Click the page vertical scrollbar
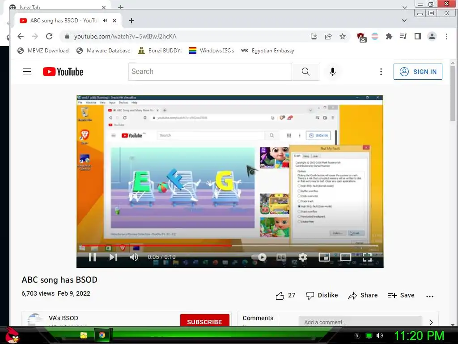 point(453,93)
